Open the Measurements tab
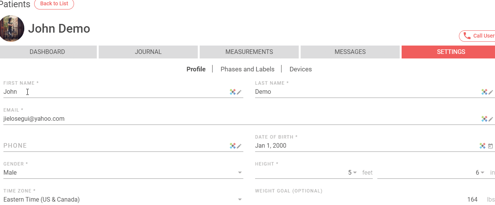 pos(249,52)
